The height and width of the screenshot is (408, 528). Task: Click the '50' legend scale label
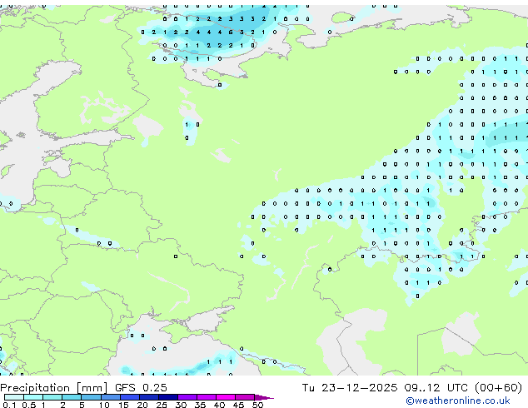(257, 405)
